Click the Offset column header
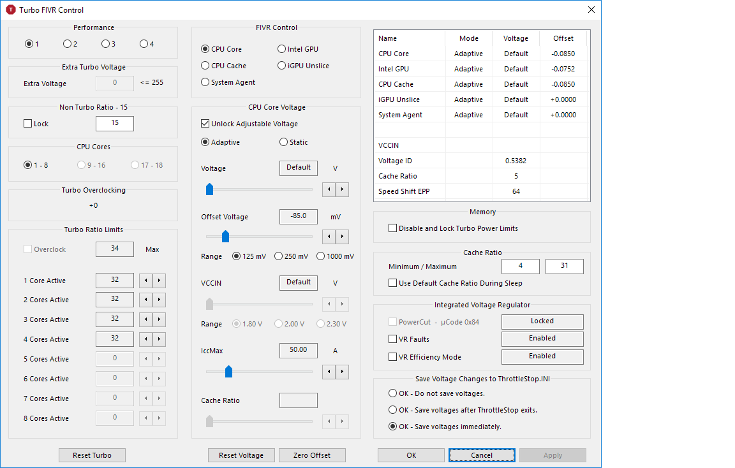 563,38
